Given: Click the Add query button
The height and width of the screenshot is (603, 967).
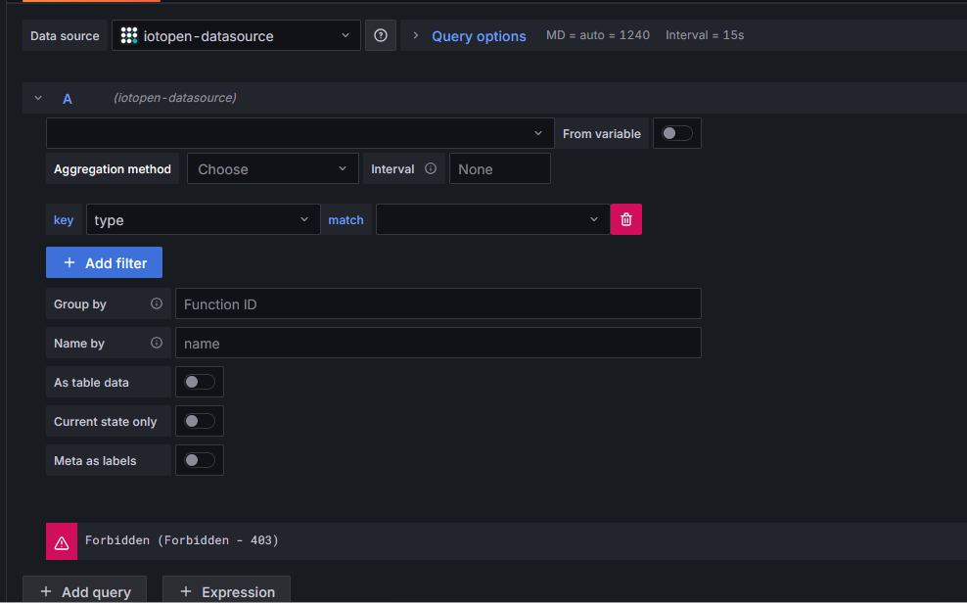Looking at the screenshot, I should tap(84, 591).
